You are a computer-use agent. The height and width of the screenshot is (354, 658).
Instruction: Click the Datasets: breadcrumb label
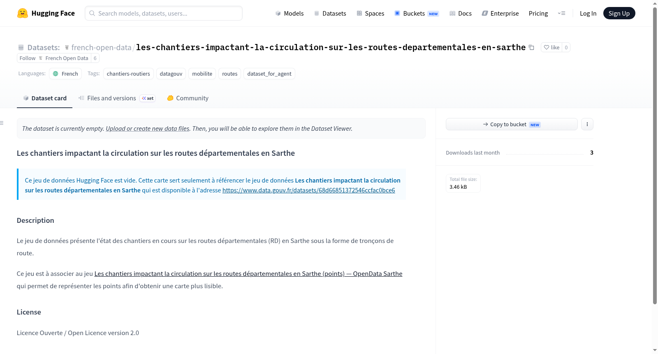(x=44, y=47)
